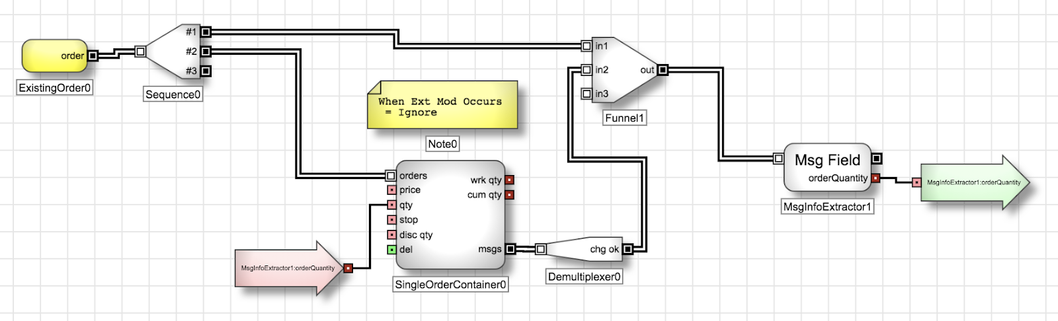Click the cum qty output port
Viewport: 1058px width, 321px height.
click(x=509, y=195)
